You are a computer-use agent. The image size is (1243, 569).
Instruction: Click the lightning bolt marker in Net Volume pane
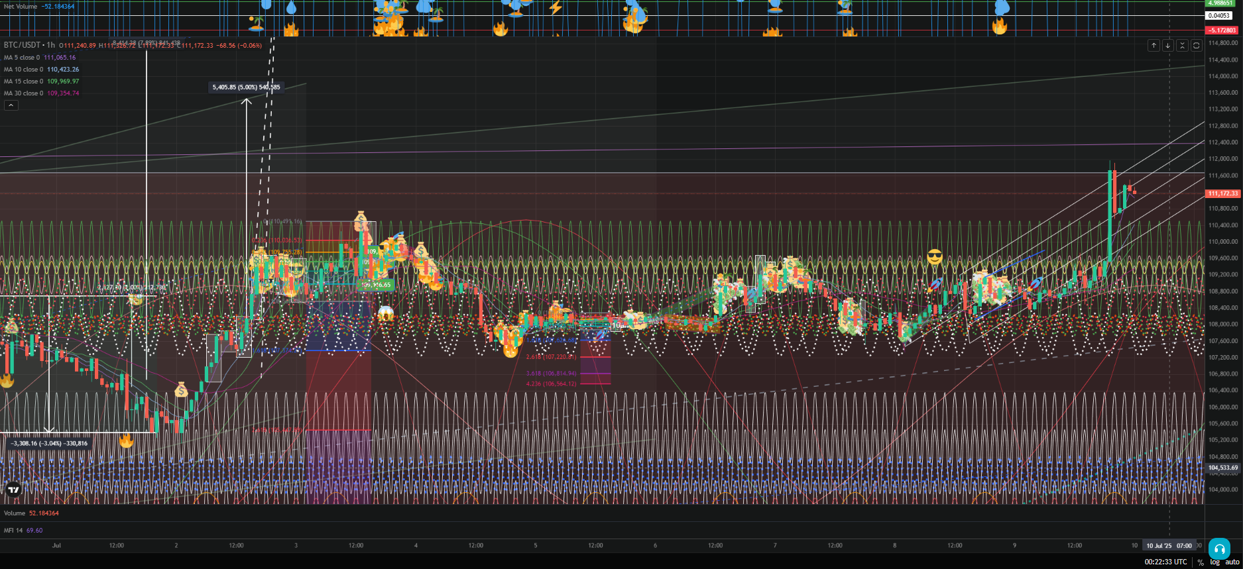tap(556, 8)
